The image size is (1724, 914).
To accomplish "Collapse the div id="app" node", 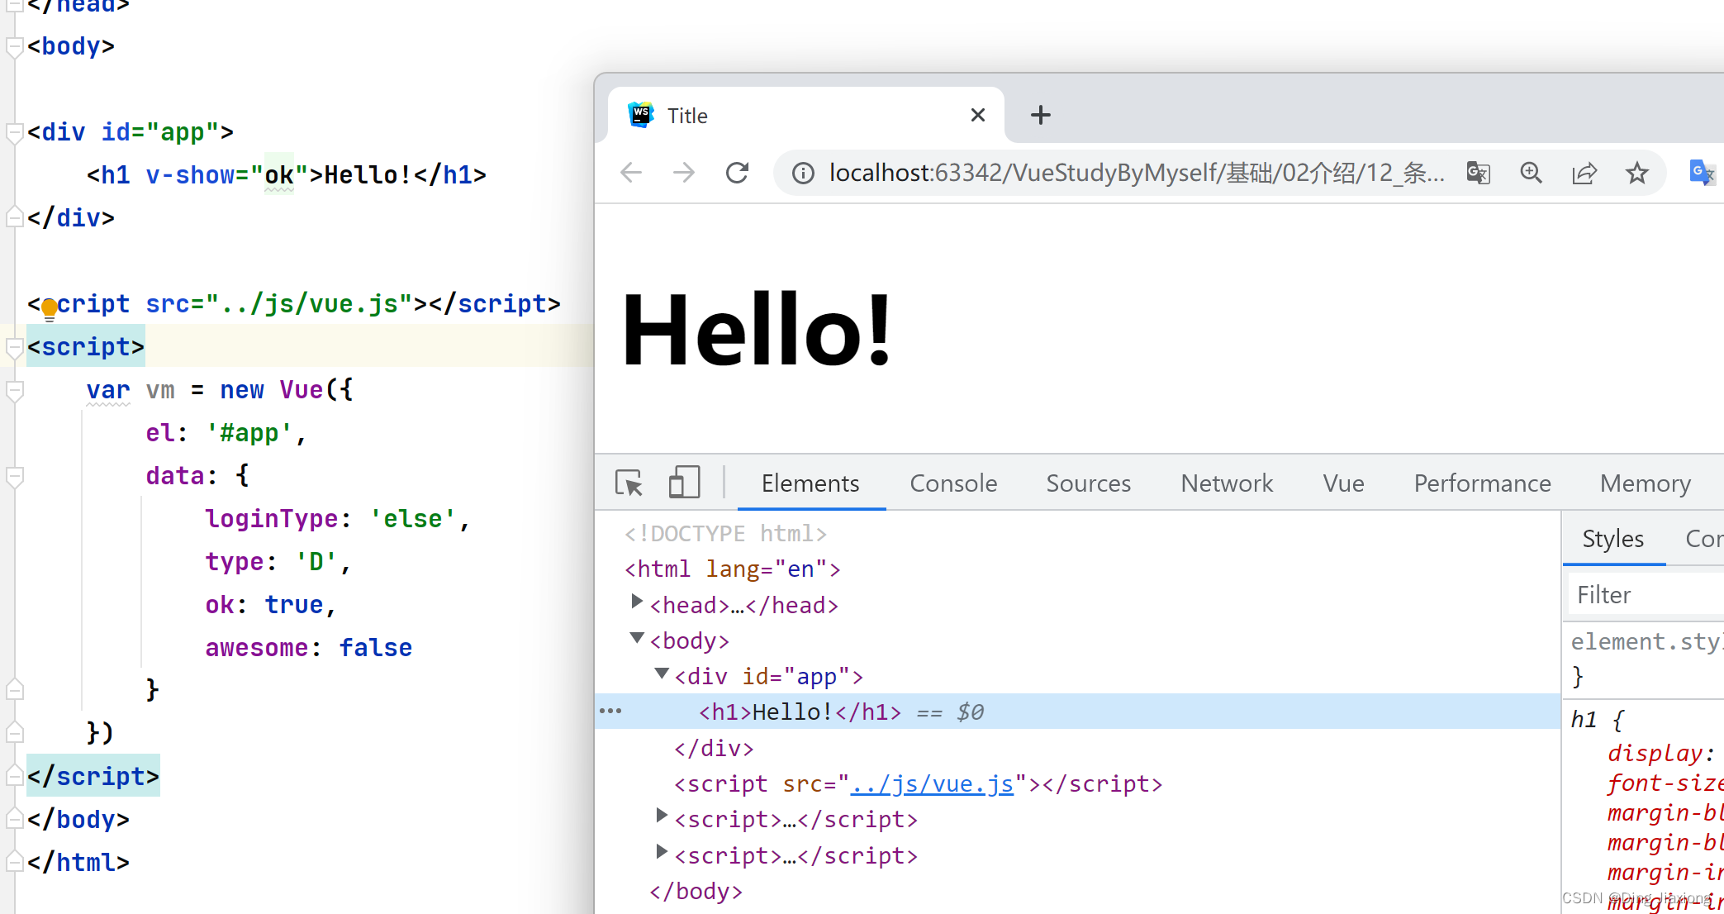I will coord(662,674).
